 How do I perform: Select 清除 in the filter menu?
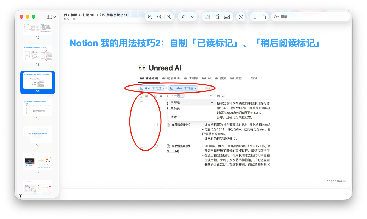pyautogui.click(x=192, y=117)
